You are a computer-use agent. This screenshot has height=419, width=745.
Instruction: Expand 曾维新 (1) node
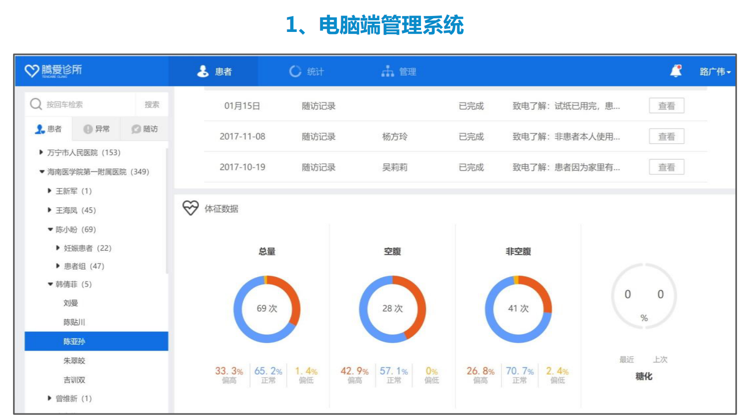tap(49, 398)
